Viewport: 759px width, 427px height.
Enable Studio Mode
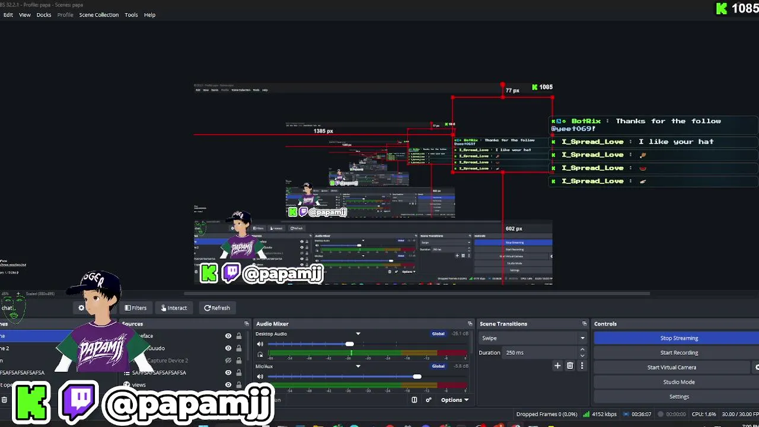click(x=679, y=382)
